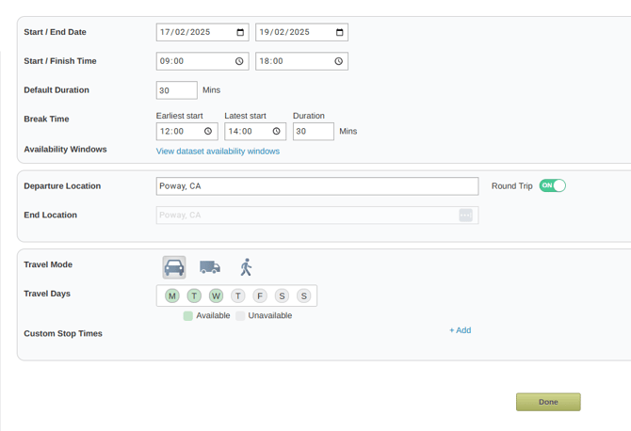Click the End Location ellipsis icon

[x=465, y=215]
